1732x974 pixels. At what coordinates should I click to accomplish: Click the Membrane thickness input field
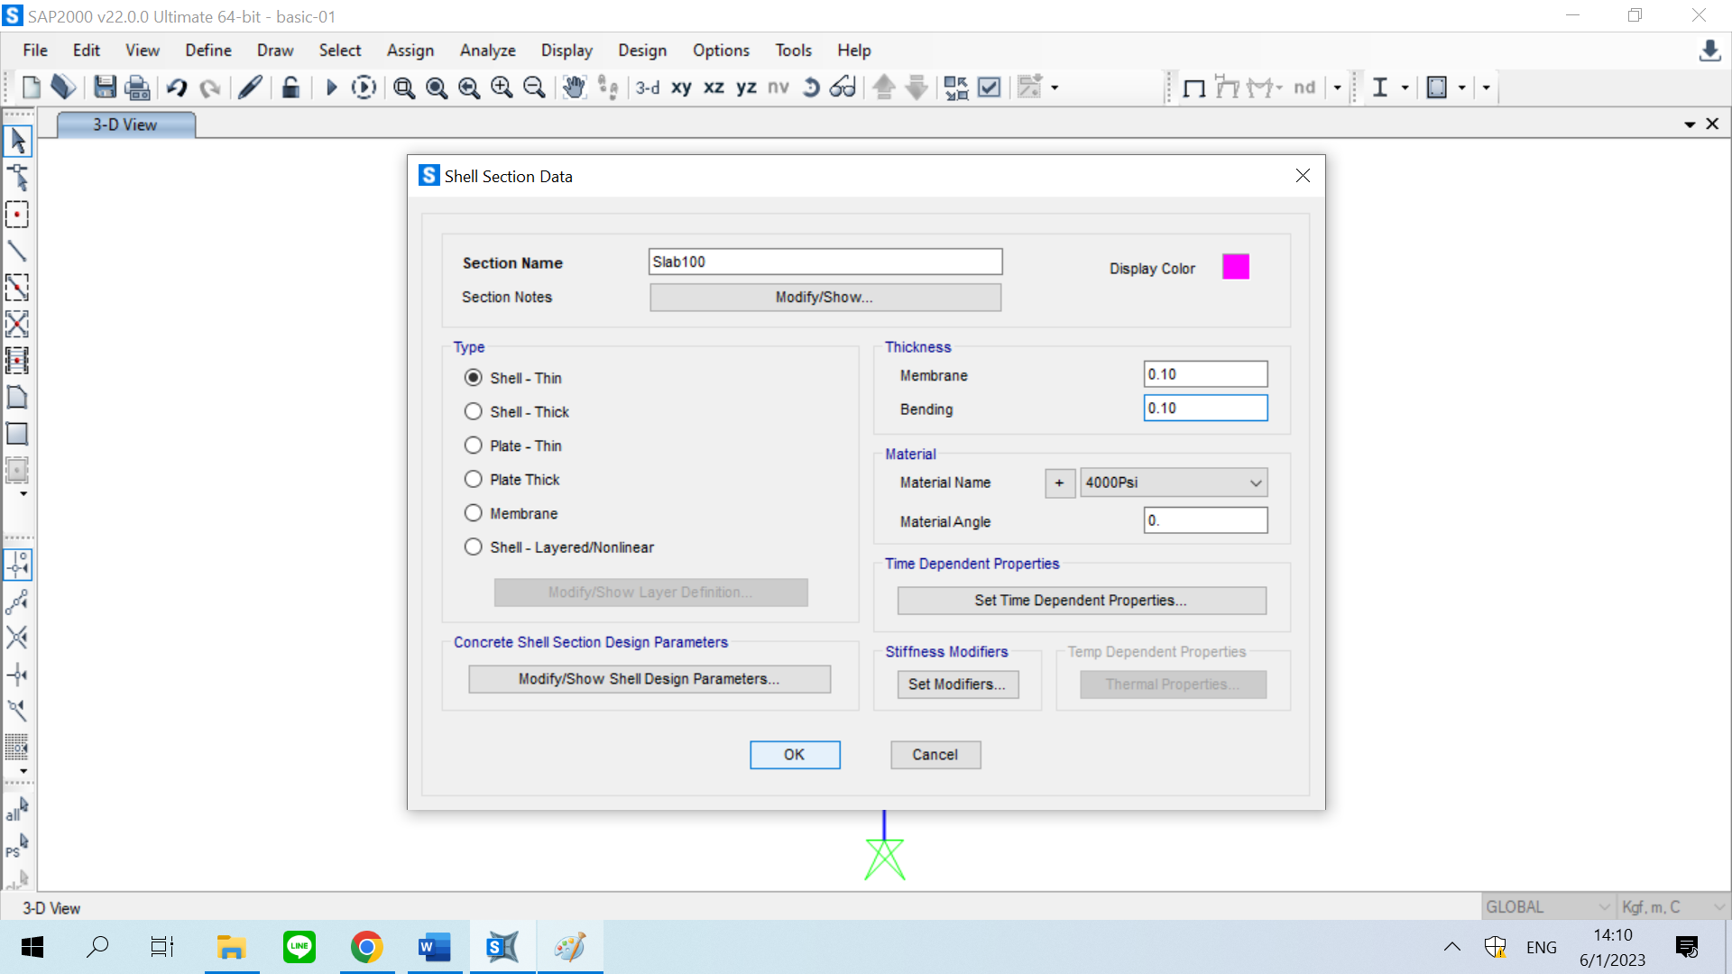click(x=1204, y=374)
